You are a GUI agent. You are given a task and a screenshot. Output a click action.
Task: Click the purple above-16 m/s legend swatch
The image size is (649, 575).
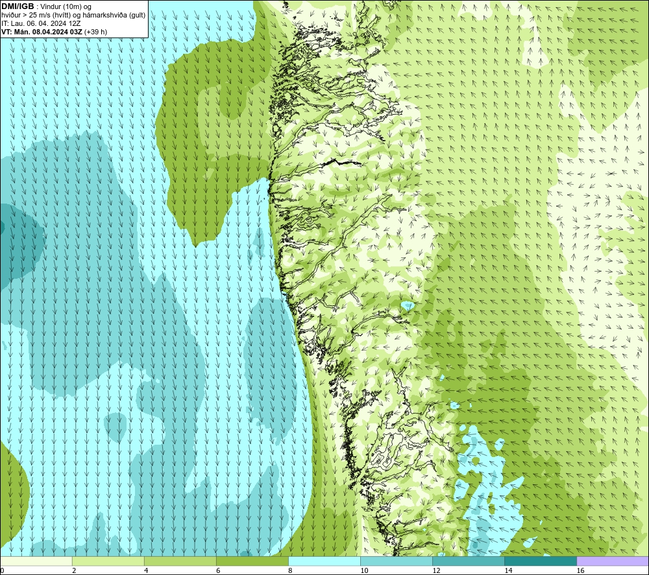[613, 561]
